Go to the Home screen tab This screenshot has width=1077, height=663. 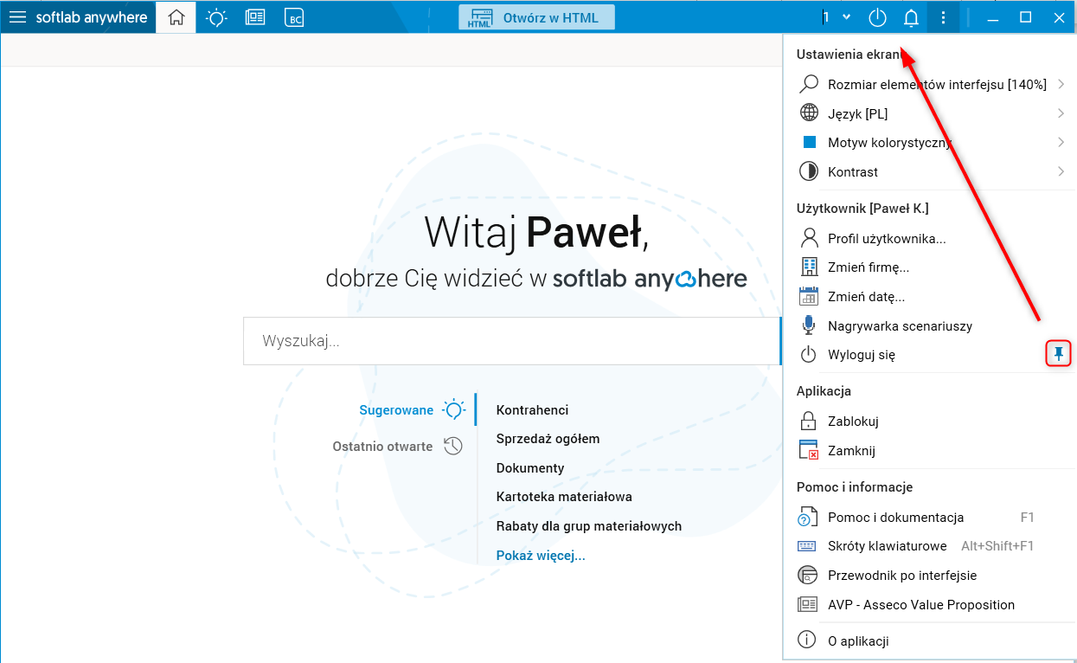(x=176, y=17)
